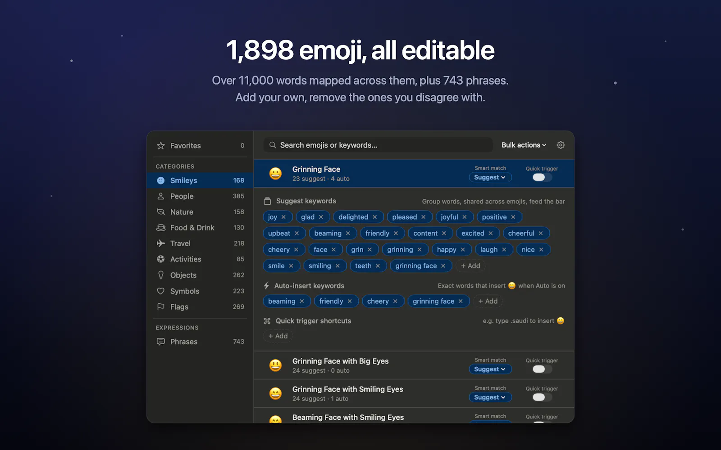Click the Auto-insert lightning bolt icon
Image resolution: width=721 pixels, height=450 pixels.
[x=266, y=286]
